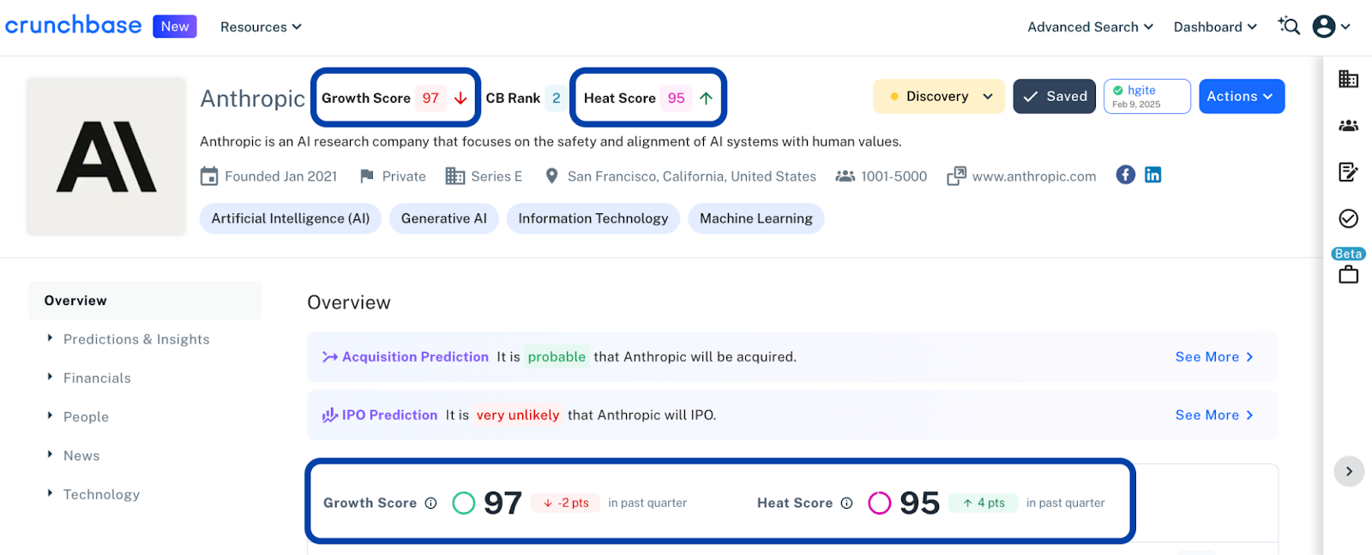1372x555 pixels.
Task: Click the Founded Jan 2021 text
Action: pyautogui.click(x=280, y=176)
